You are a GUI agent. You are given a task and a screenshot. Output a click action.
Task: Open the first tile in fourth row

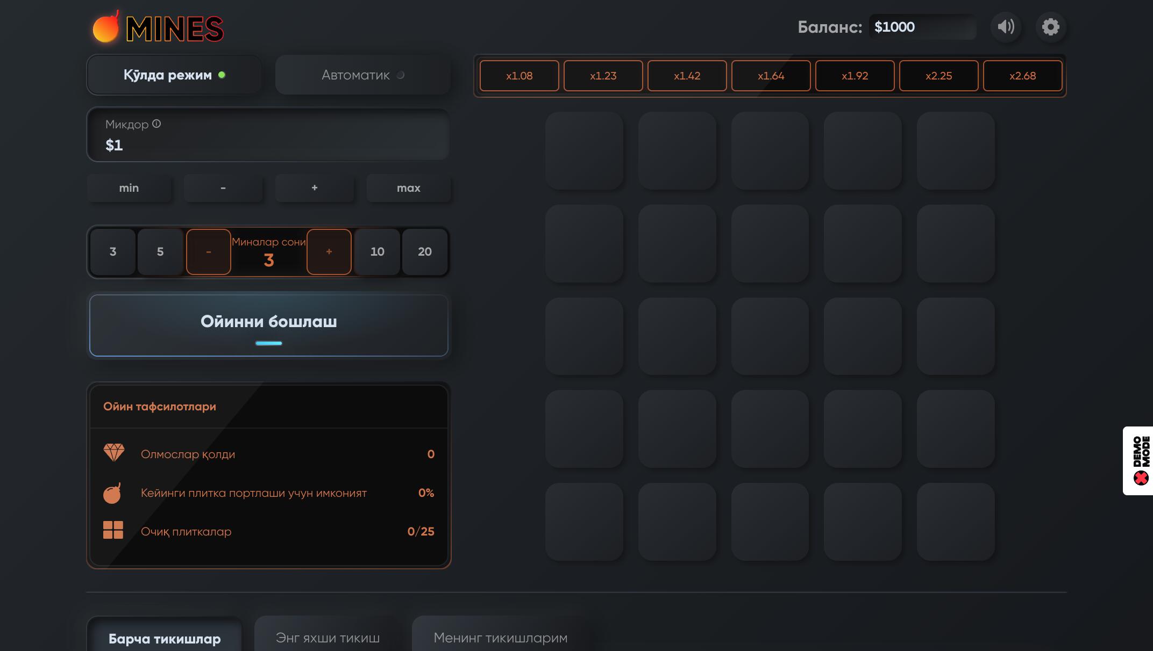(x=585, y=429)
